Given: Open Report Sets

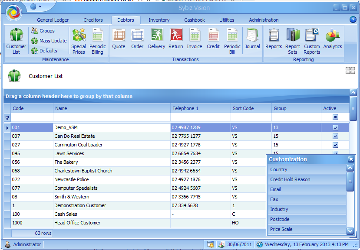Looking at the screenshot, I should click(293, 41).
